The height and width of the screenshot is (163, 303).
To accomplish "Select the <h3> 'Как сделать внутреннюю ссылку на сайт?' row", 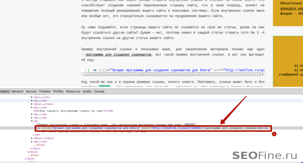I will [x=73, y=111].
